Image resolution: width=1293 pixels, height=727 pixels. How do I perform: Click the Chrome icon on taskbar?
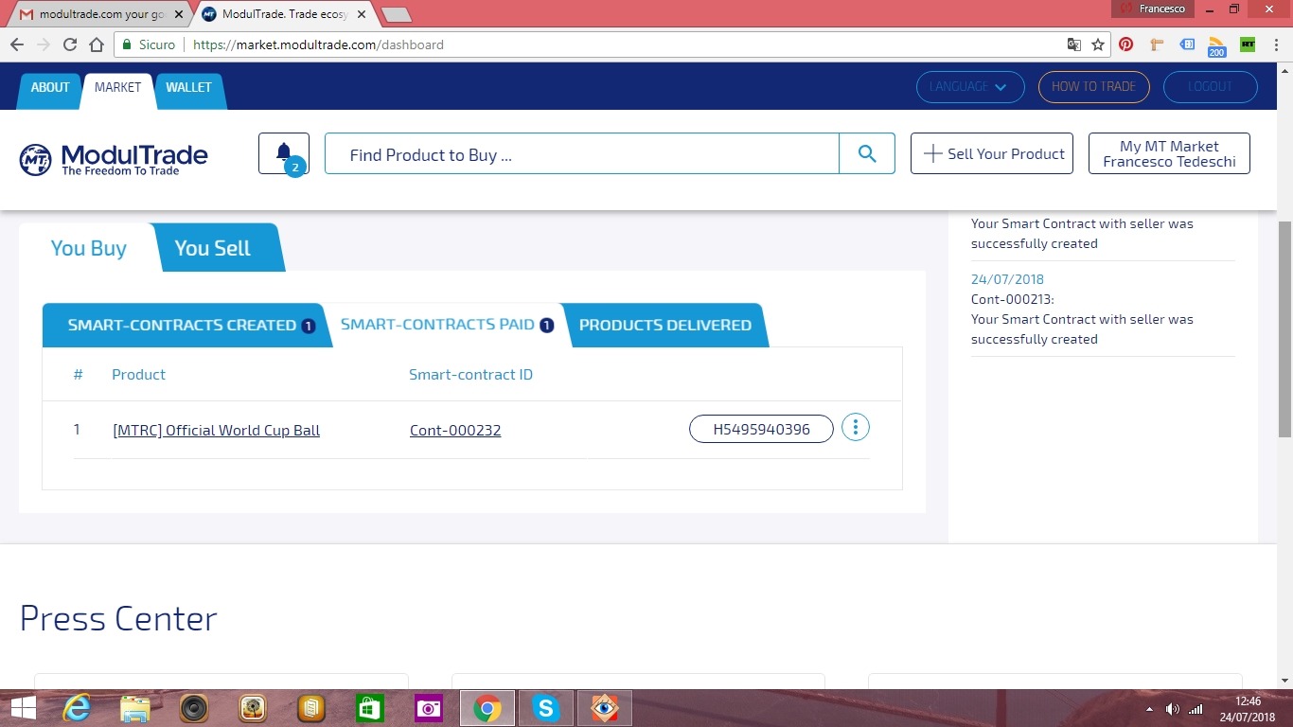pyautogui.click(x=487, y=708)
